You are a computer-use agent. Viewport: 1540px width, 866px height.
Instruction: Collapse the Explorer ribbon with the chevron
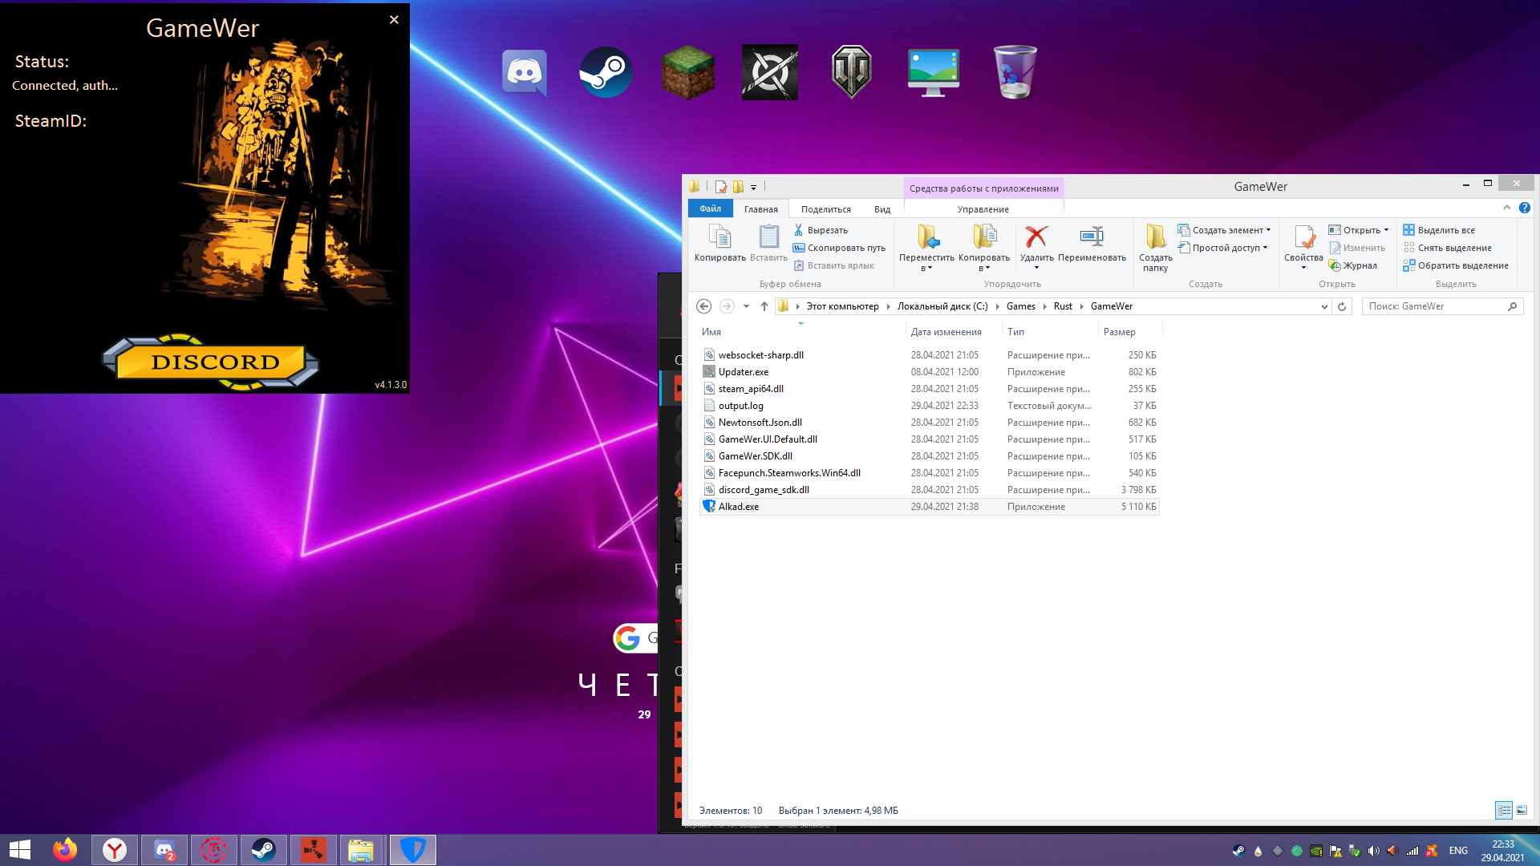click(1506, 208)
